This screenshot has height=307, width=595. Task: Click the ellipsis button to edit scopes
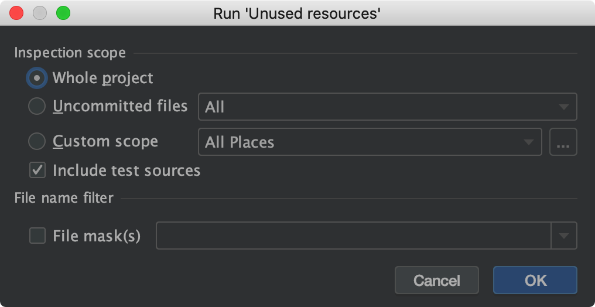(563, 142)
